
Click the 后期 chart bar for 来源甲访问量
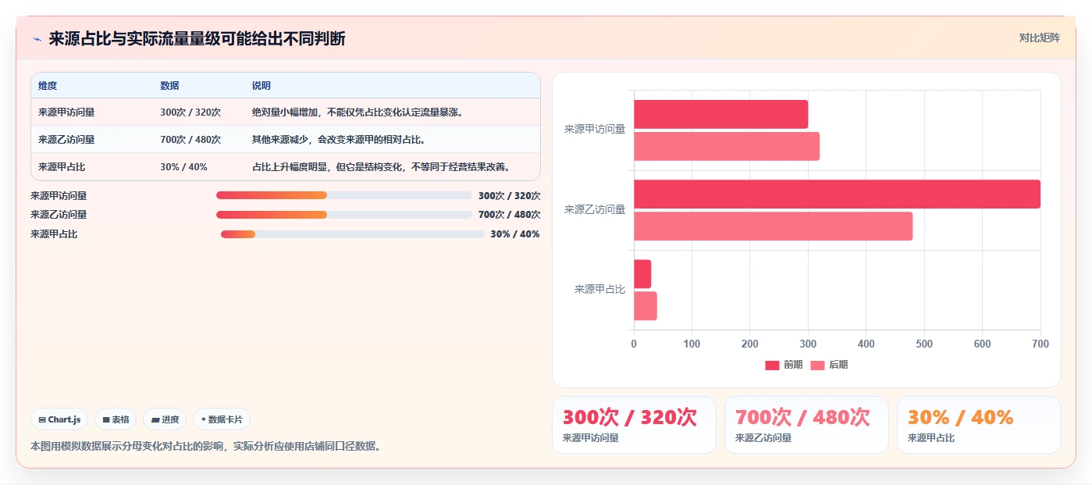coord(727,146)
